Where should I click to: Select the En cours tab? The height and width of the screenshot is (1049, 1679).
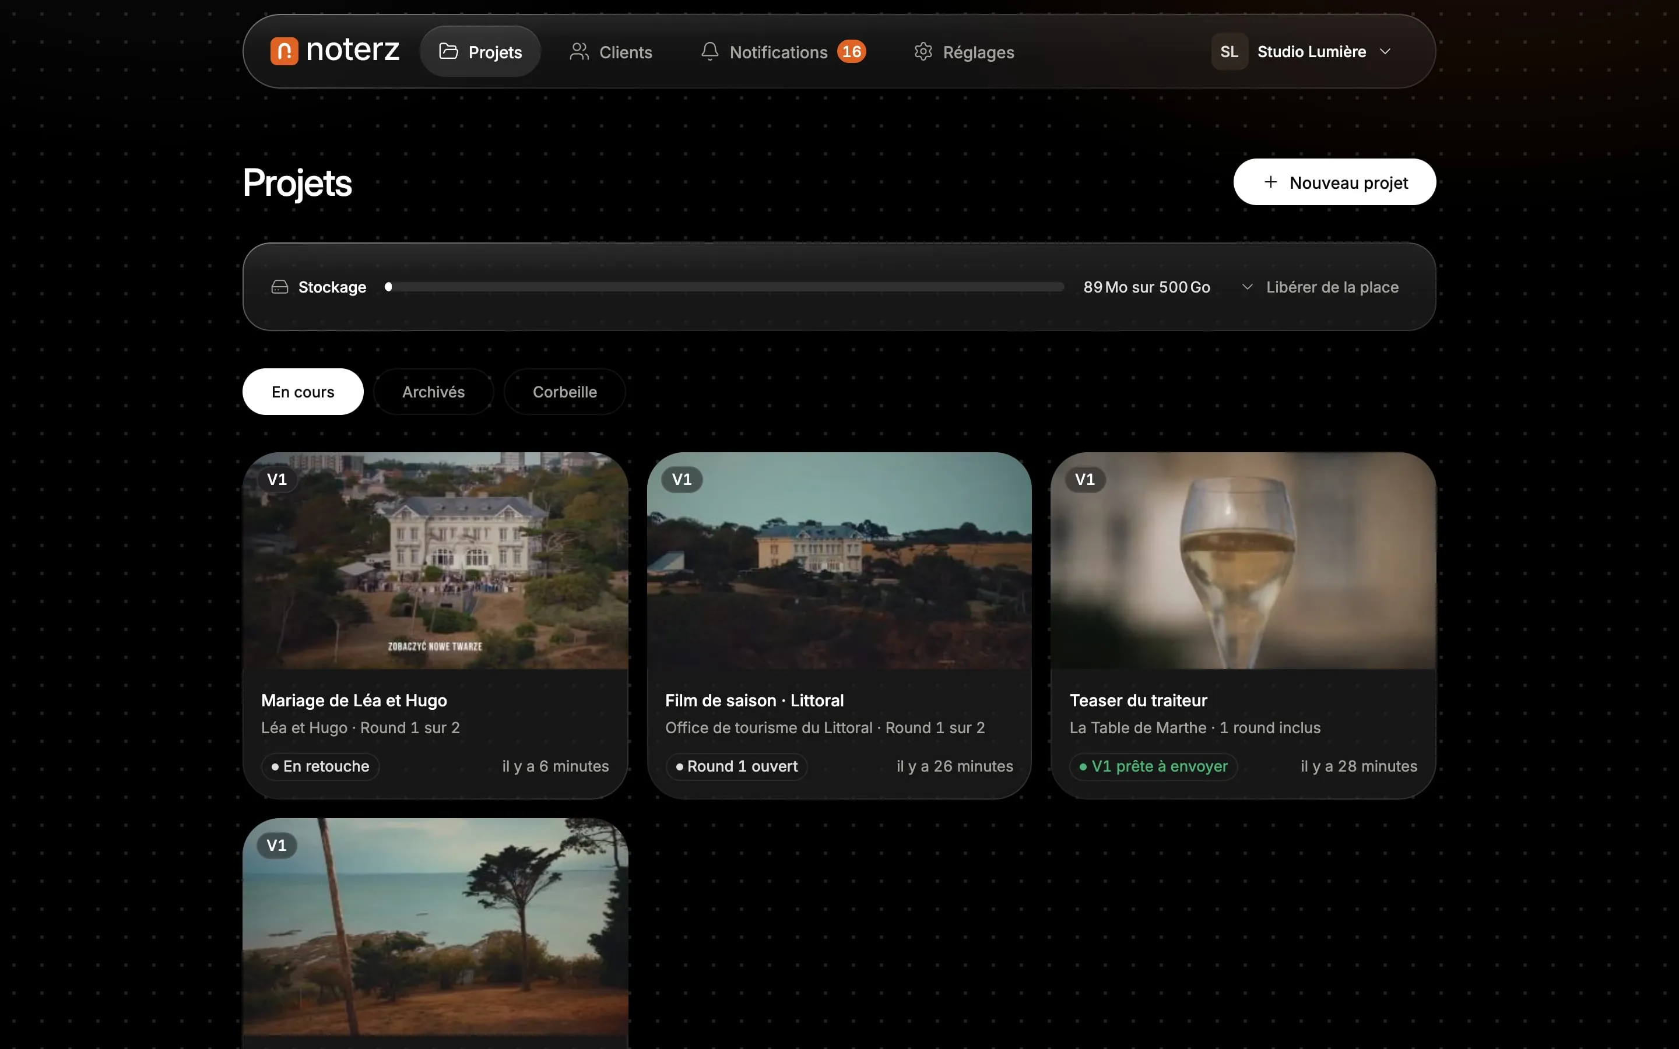tap(303, 391)
